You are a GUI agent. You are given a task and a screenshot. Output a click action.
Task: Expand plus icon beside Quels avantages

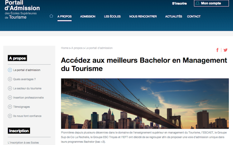10,79
